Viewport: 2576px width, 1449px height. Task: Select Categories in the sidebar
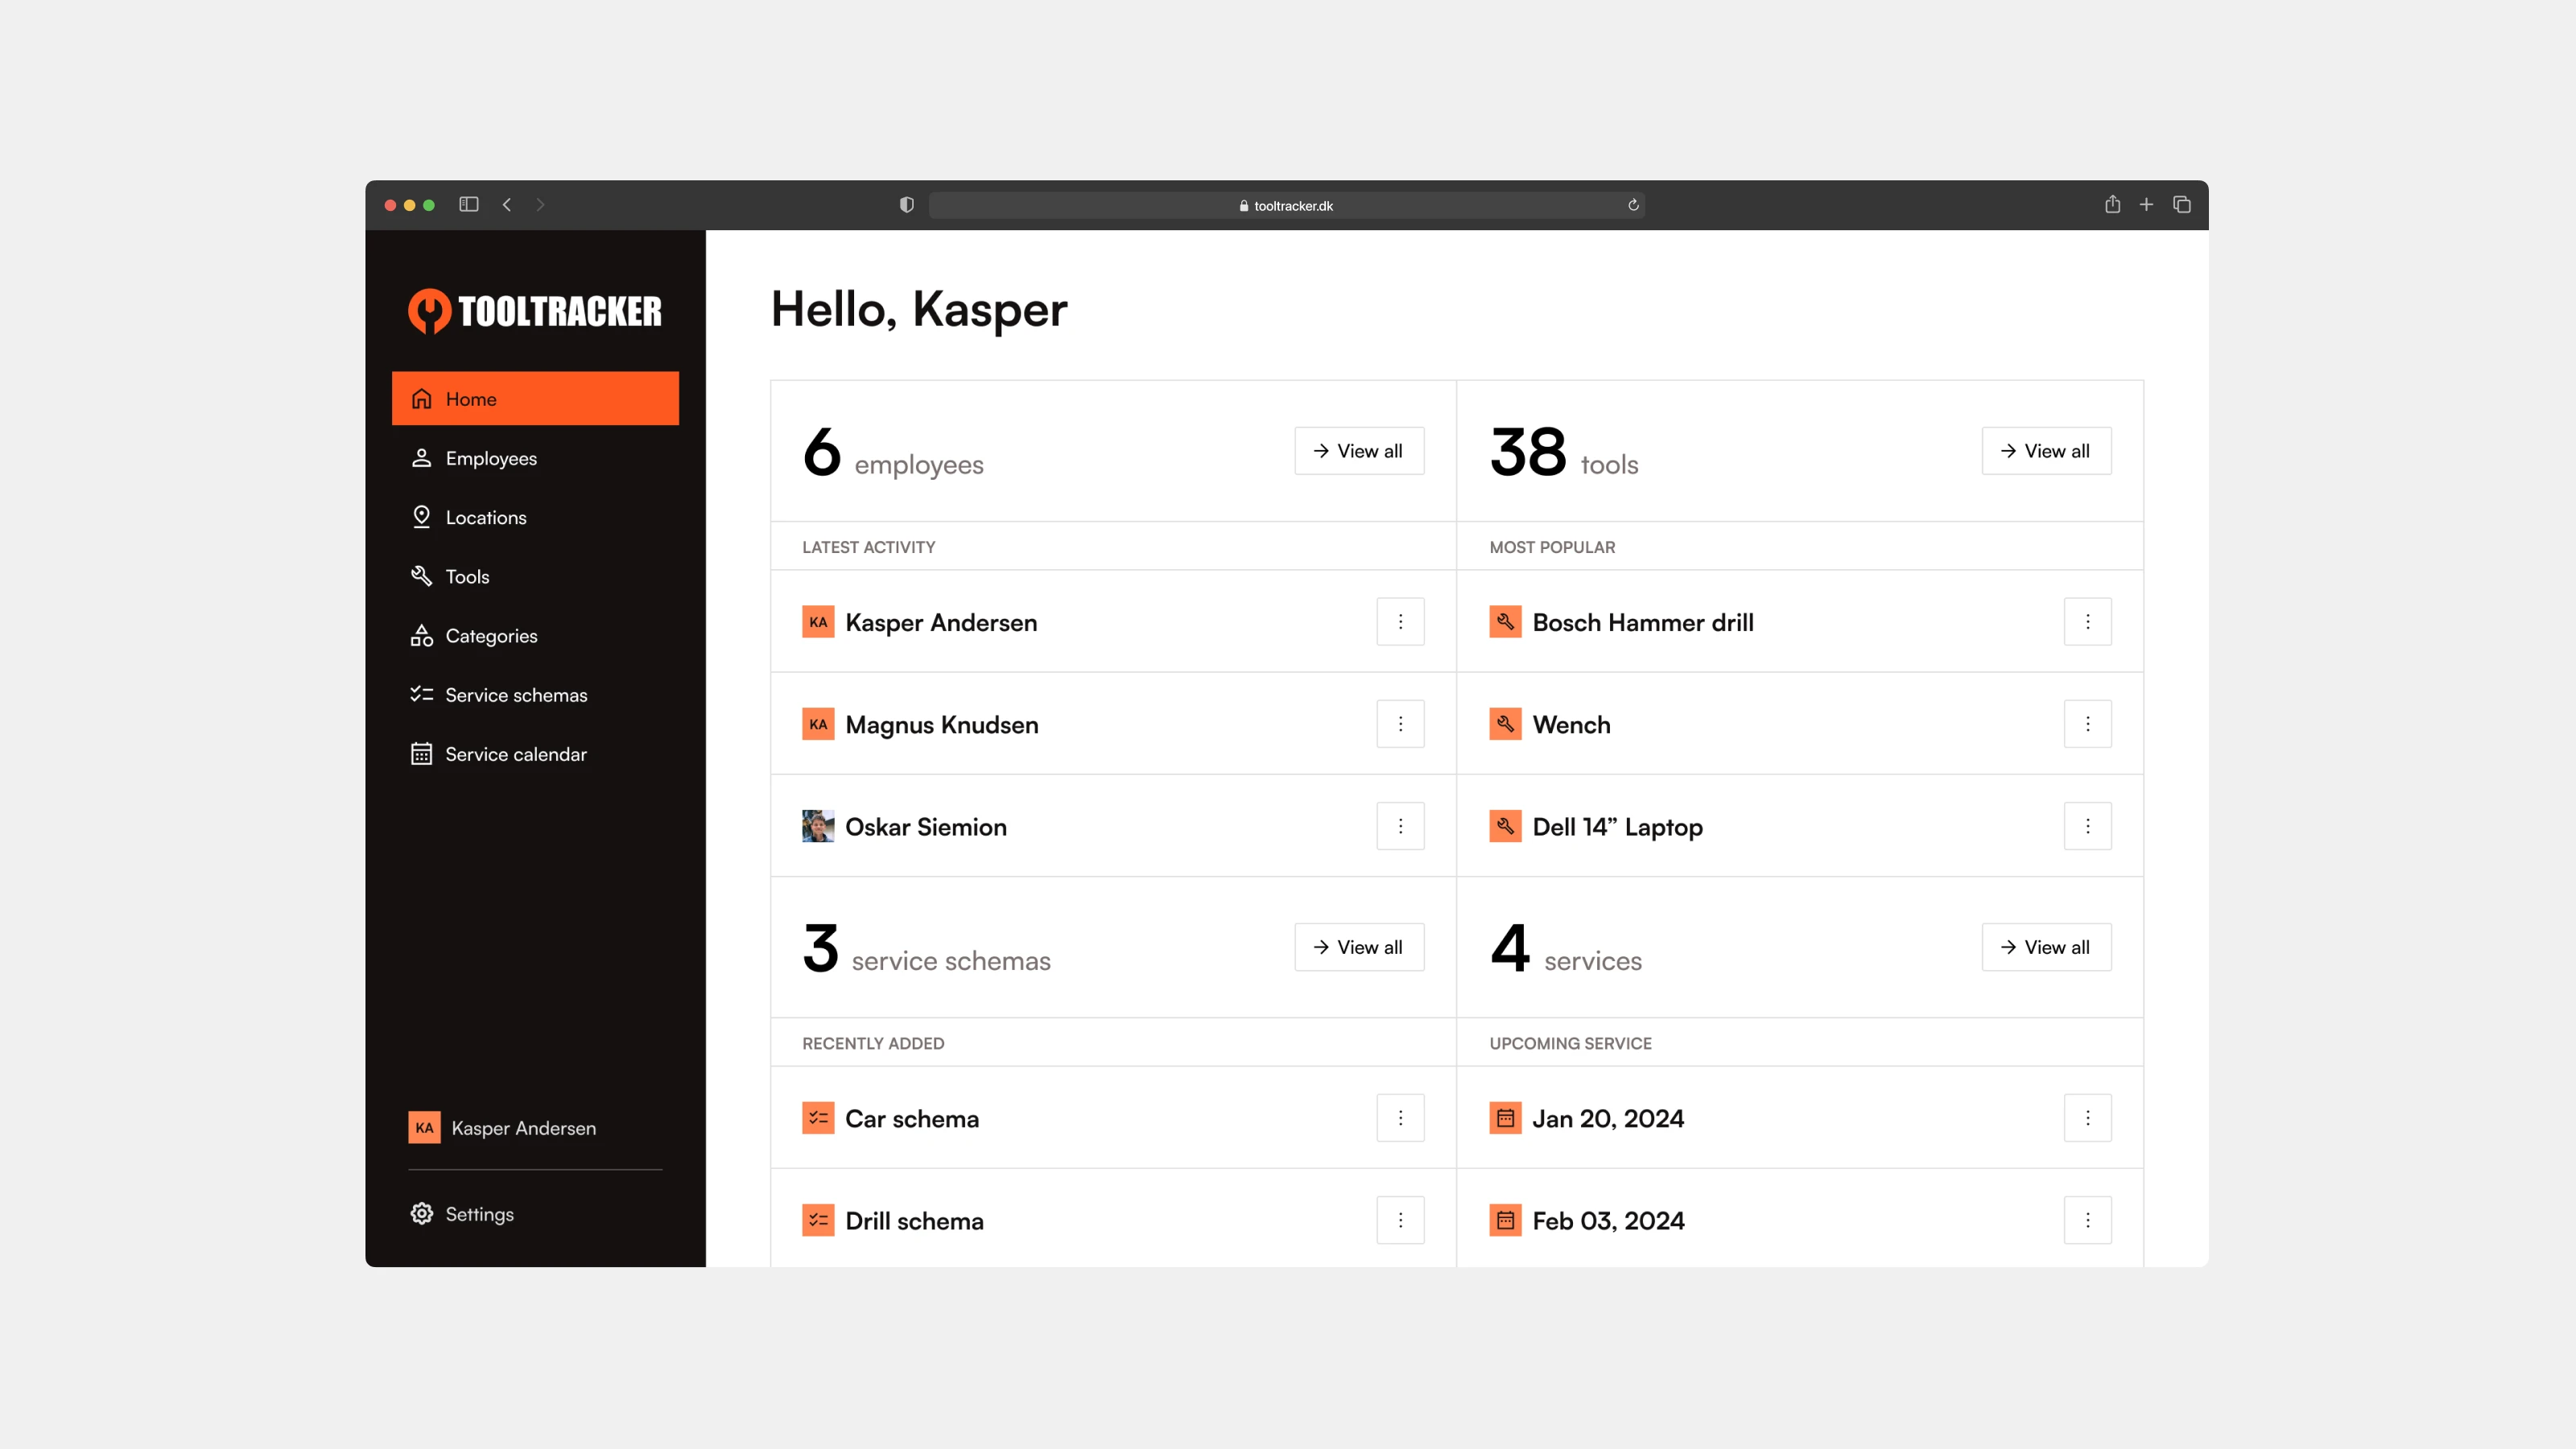[x=490, y=636]
